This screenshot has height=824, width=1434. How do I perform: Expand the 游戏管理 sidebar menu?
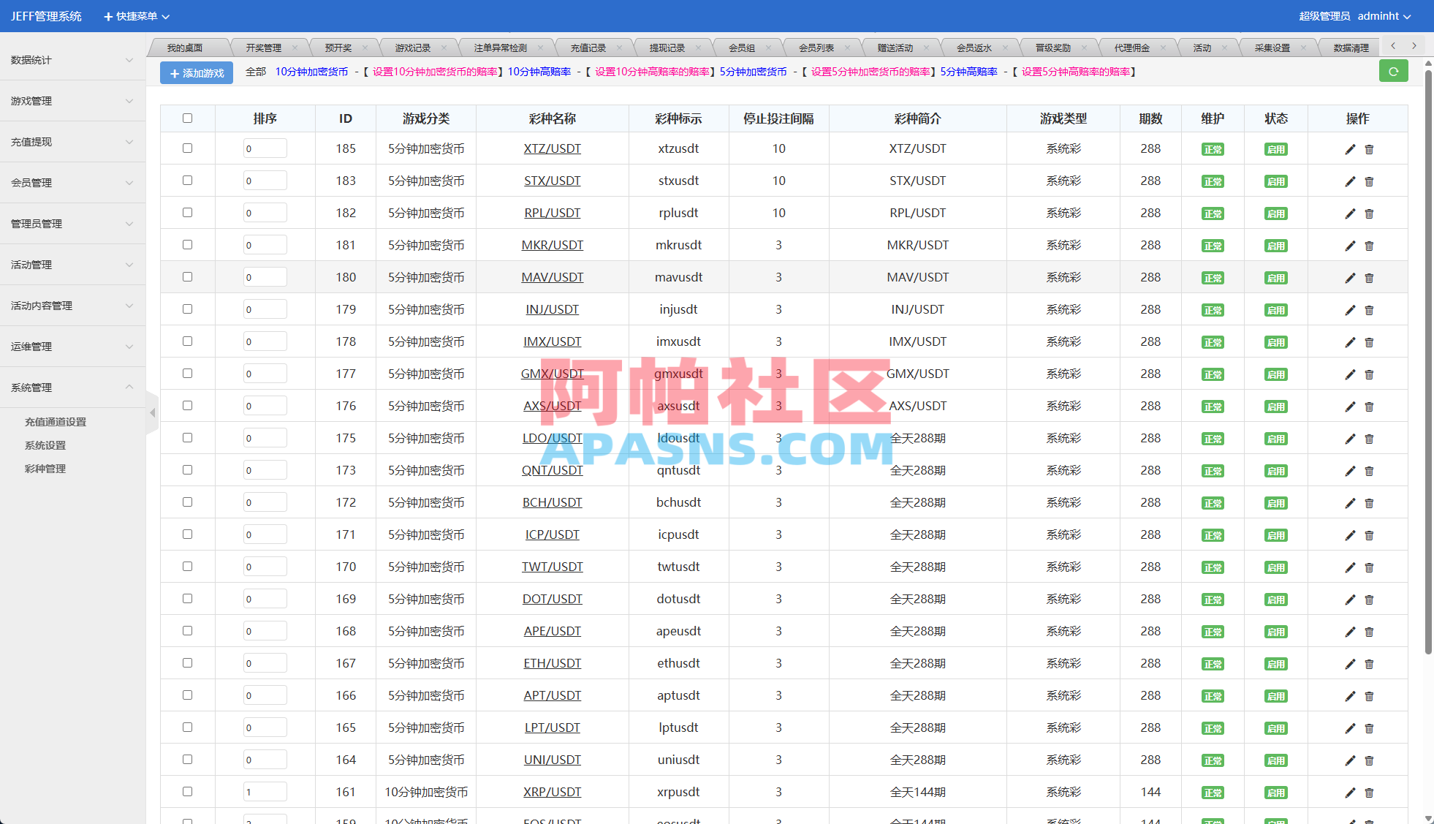[x=72, y=100]
